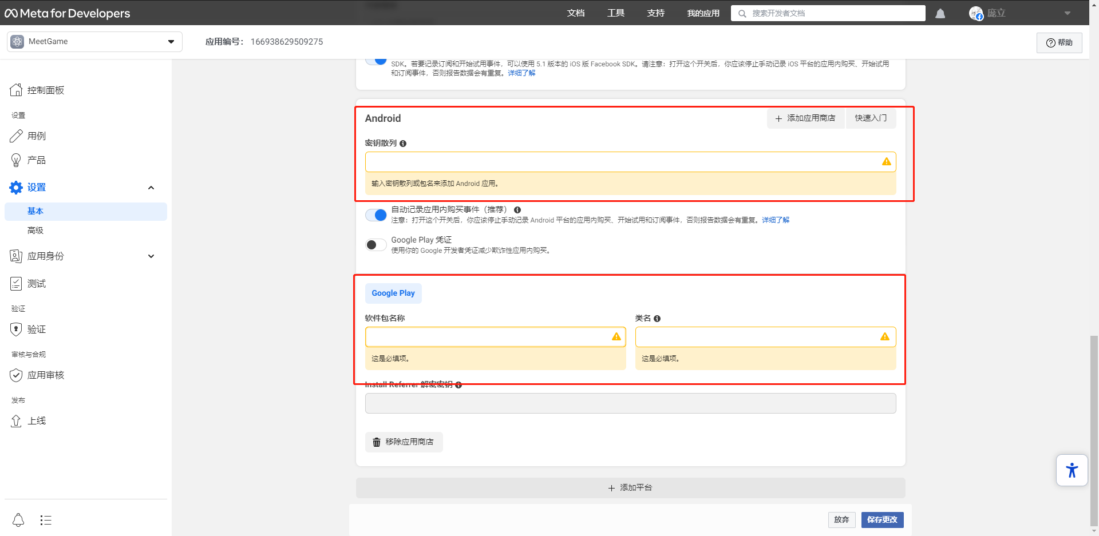Click the page vertical scrollbar

1094,430
